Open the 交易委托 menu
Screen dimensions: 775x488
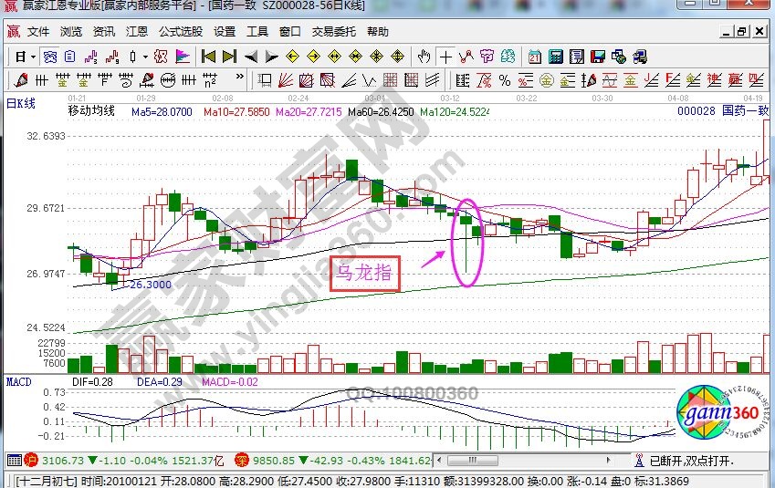click(333, 31)
